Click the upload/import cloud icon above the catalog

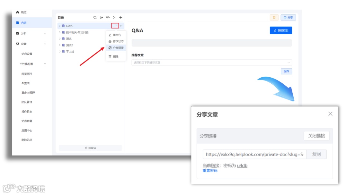click(108, 17)
